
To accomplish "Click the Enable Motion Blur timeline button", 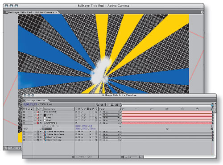I will 117,105.
